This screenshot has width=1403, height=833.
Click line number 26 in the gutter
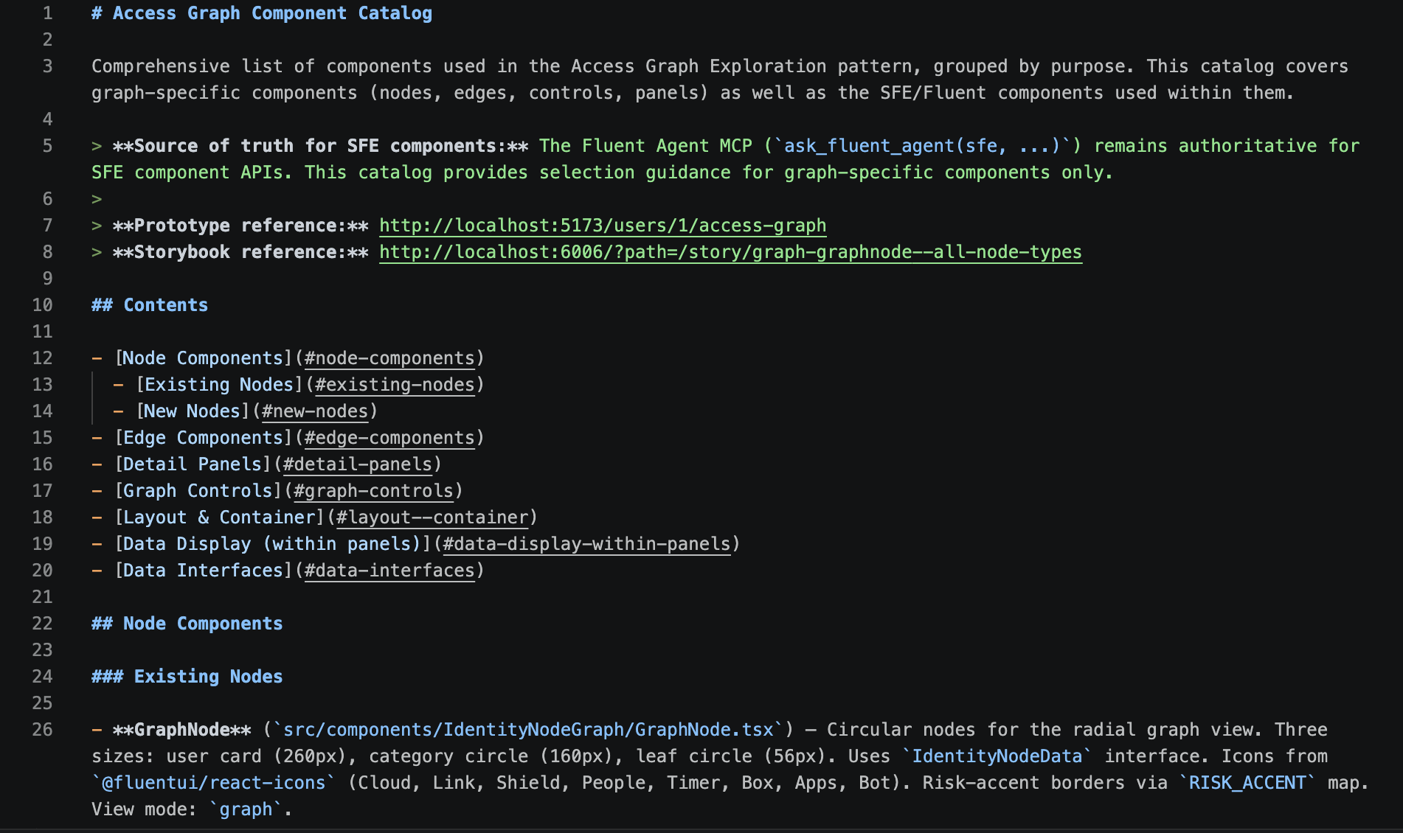pos(43,730)
